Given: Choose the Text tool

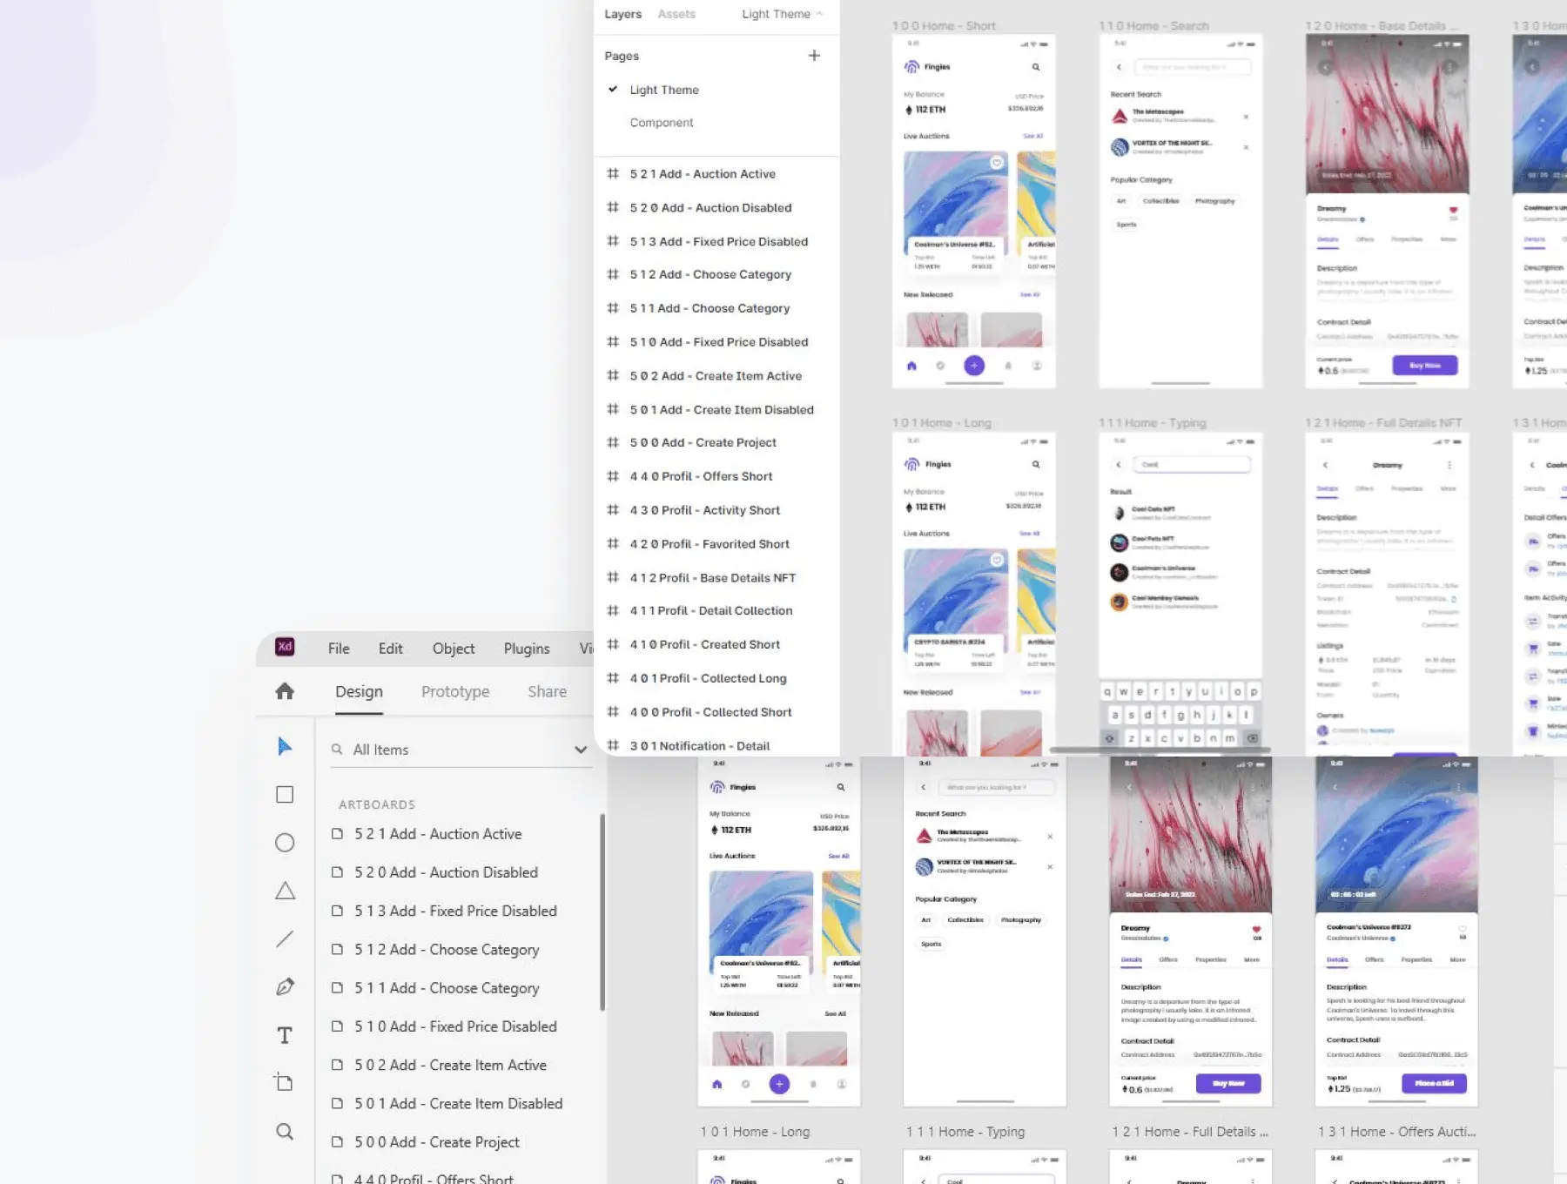Looking at the screenshot, I should (x=284, y=1035).
